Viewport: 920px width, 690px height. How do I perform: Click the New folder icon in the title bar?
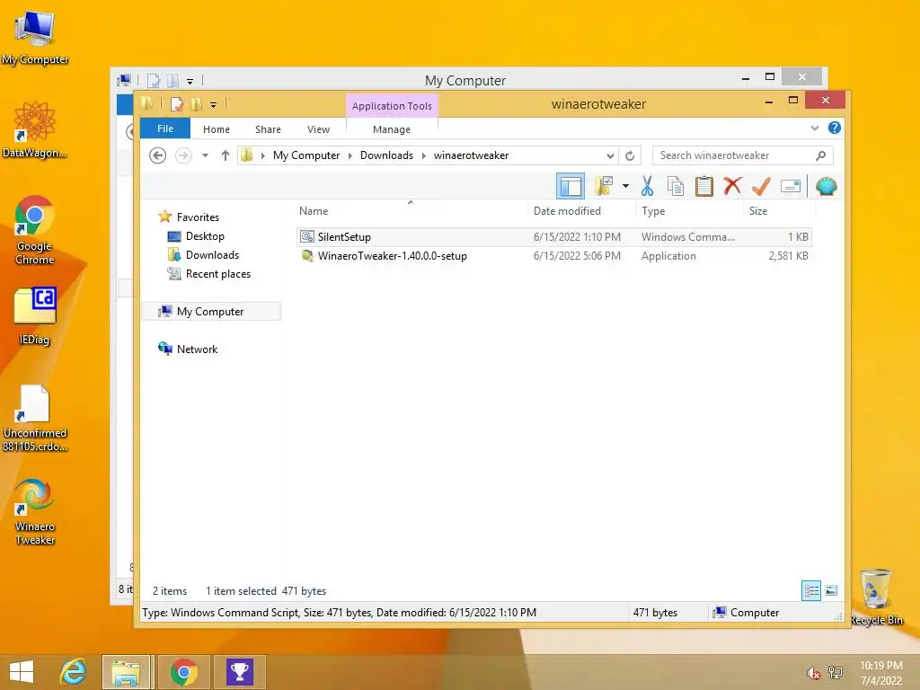pyautogui.click(x=197, y=104)
